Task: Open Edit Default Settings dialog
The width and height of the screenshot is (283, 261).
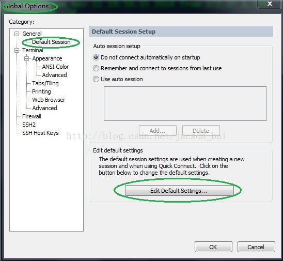Action: [x=179, y=191]
